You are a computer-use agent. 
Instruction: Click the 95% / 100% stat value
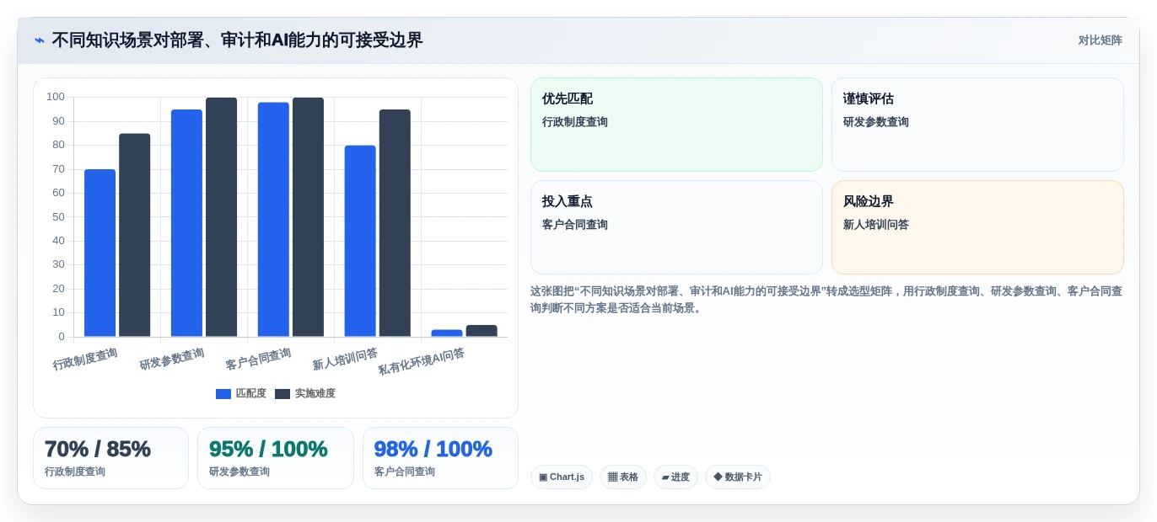point(268,450)
